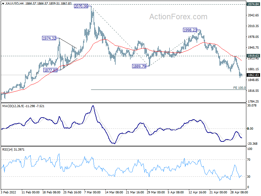Click the 1919.63 horizontal level tag
Viewport: 261px width, 196px height.
click(253, 56)
